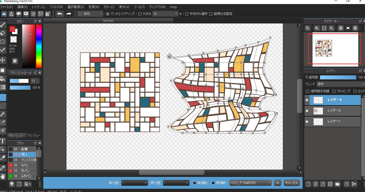This screenshot has width=365, height=192.
Task: Click the cloud save icon in top toolbar
Action: [x=4, y=14]
